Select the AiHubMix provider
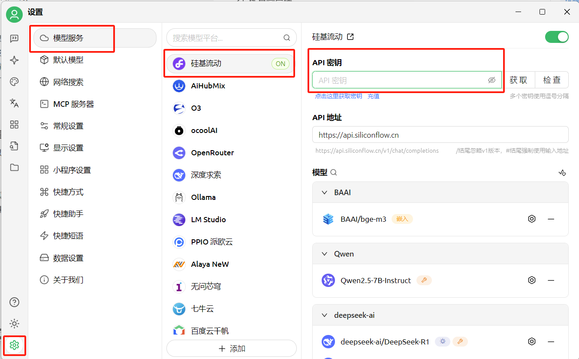Screen dimensions: 579x359 [231, 86]
